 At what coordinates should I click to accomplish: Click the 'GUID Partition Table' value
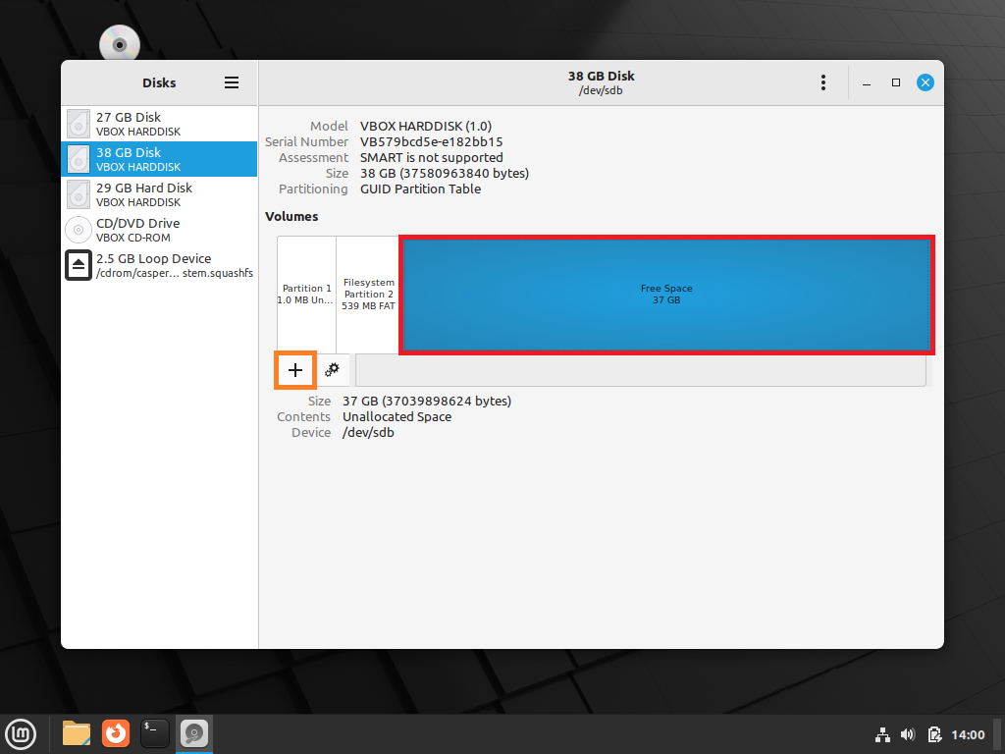[x=420, y=189]
